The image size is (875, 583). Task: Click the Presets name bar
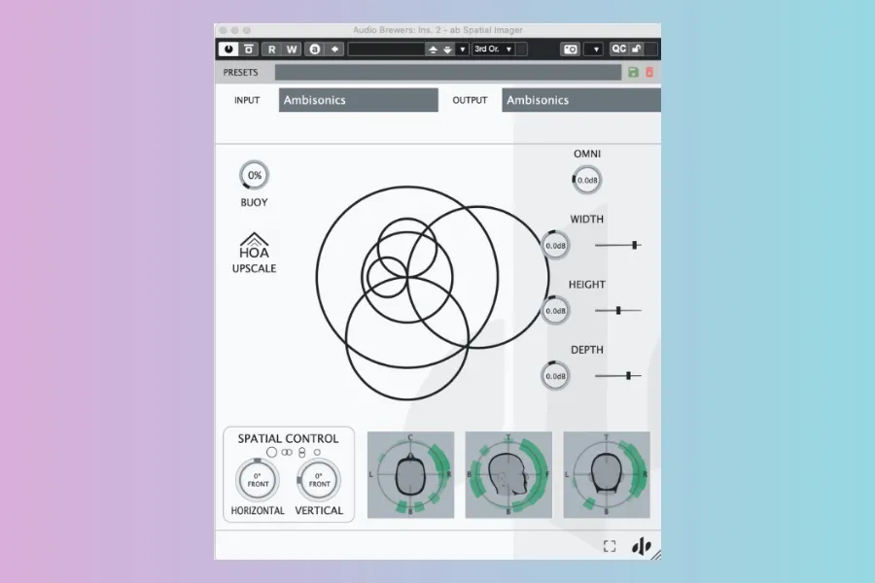[449, 72]
